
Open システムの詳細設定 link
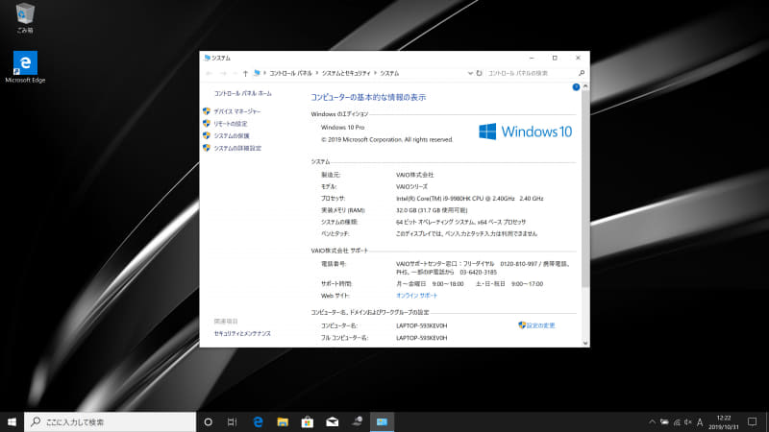236,149
